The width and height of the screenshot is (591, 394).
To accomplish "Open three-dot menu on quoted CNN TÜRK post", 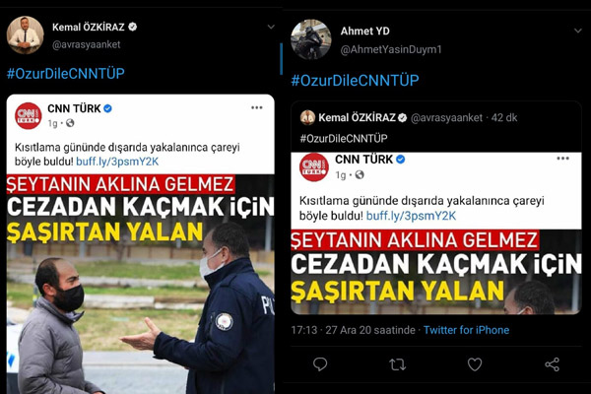I will click(562, 159).
